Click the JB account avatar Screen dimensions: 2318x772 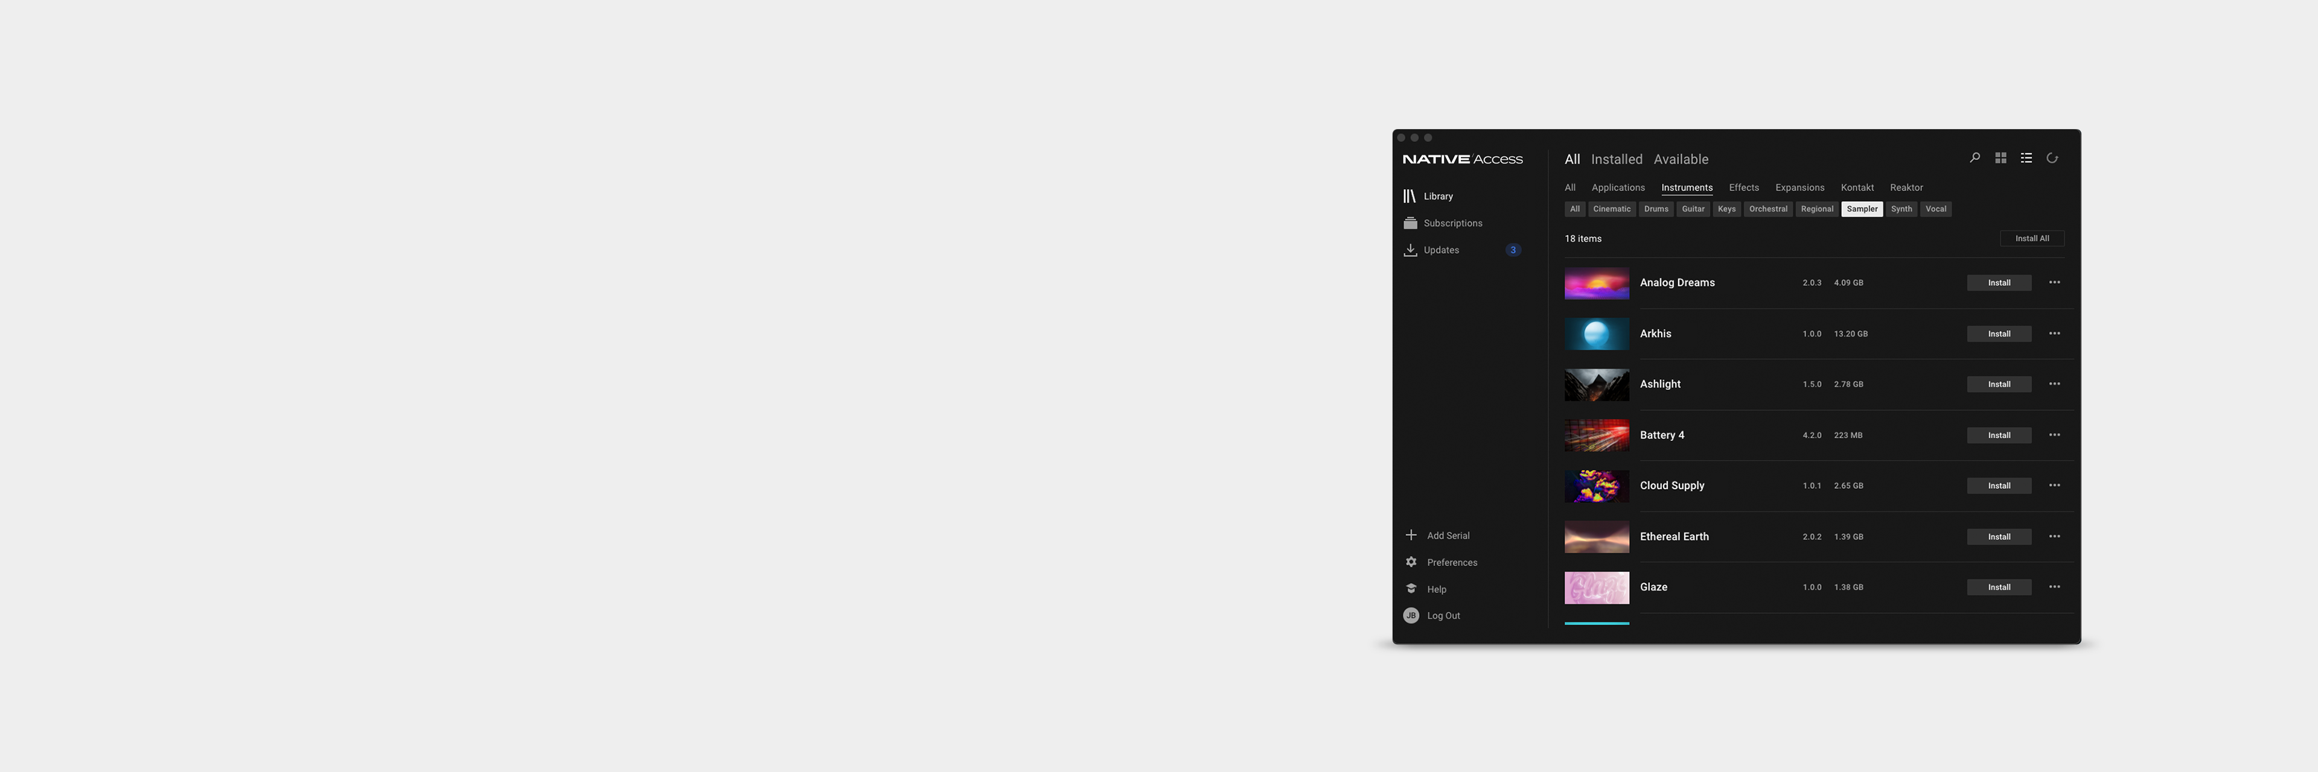(1411, 616)
